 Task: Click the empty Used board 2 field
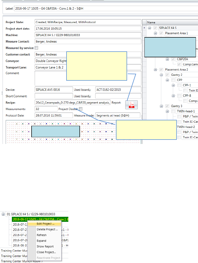pos(118,96)
